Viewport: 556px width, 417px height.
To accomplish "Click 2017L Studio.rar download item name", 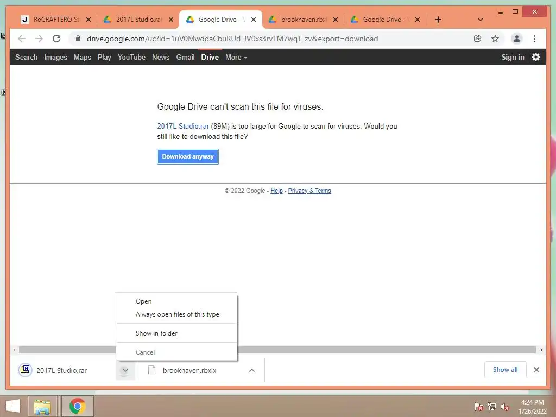I will point(62,370).
